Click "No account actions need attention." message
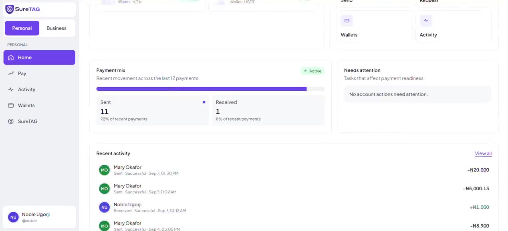 tap(389, 94)
